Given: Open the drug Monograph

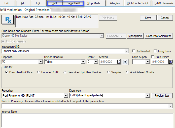Looking at the screenshot, I should click(135, 36).
